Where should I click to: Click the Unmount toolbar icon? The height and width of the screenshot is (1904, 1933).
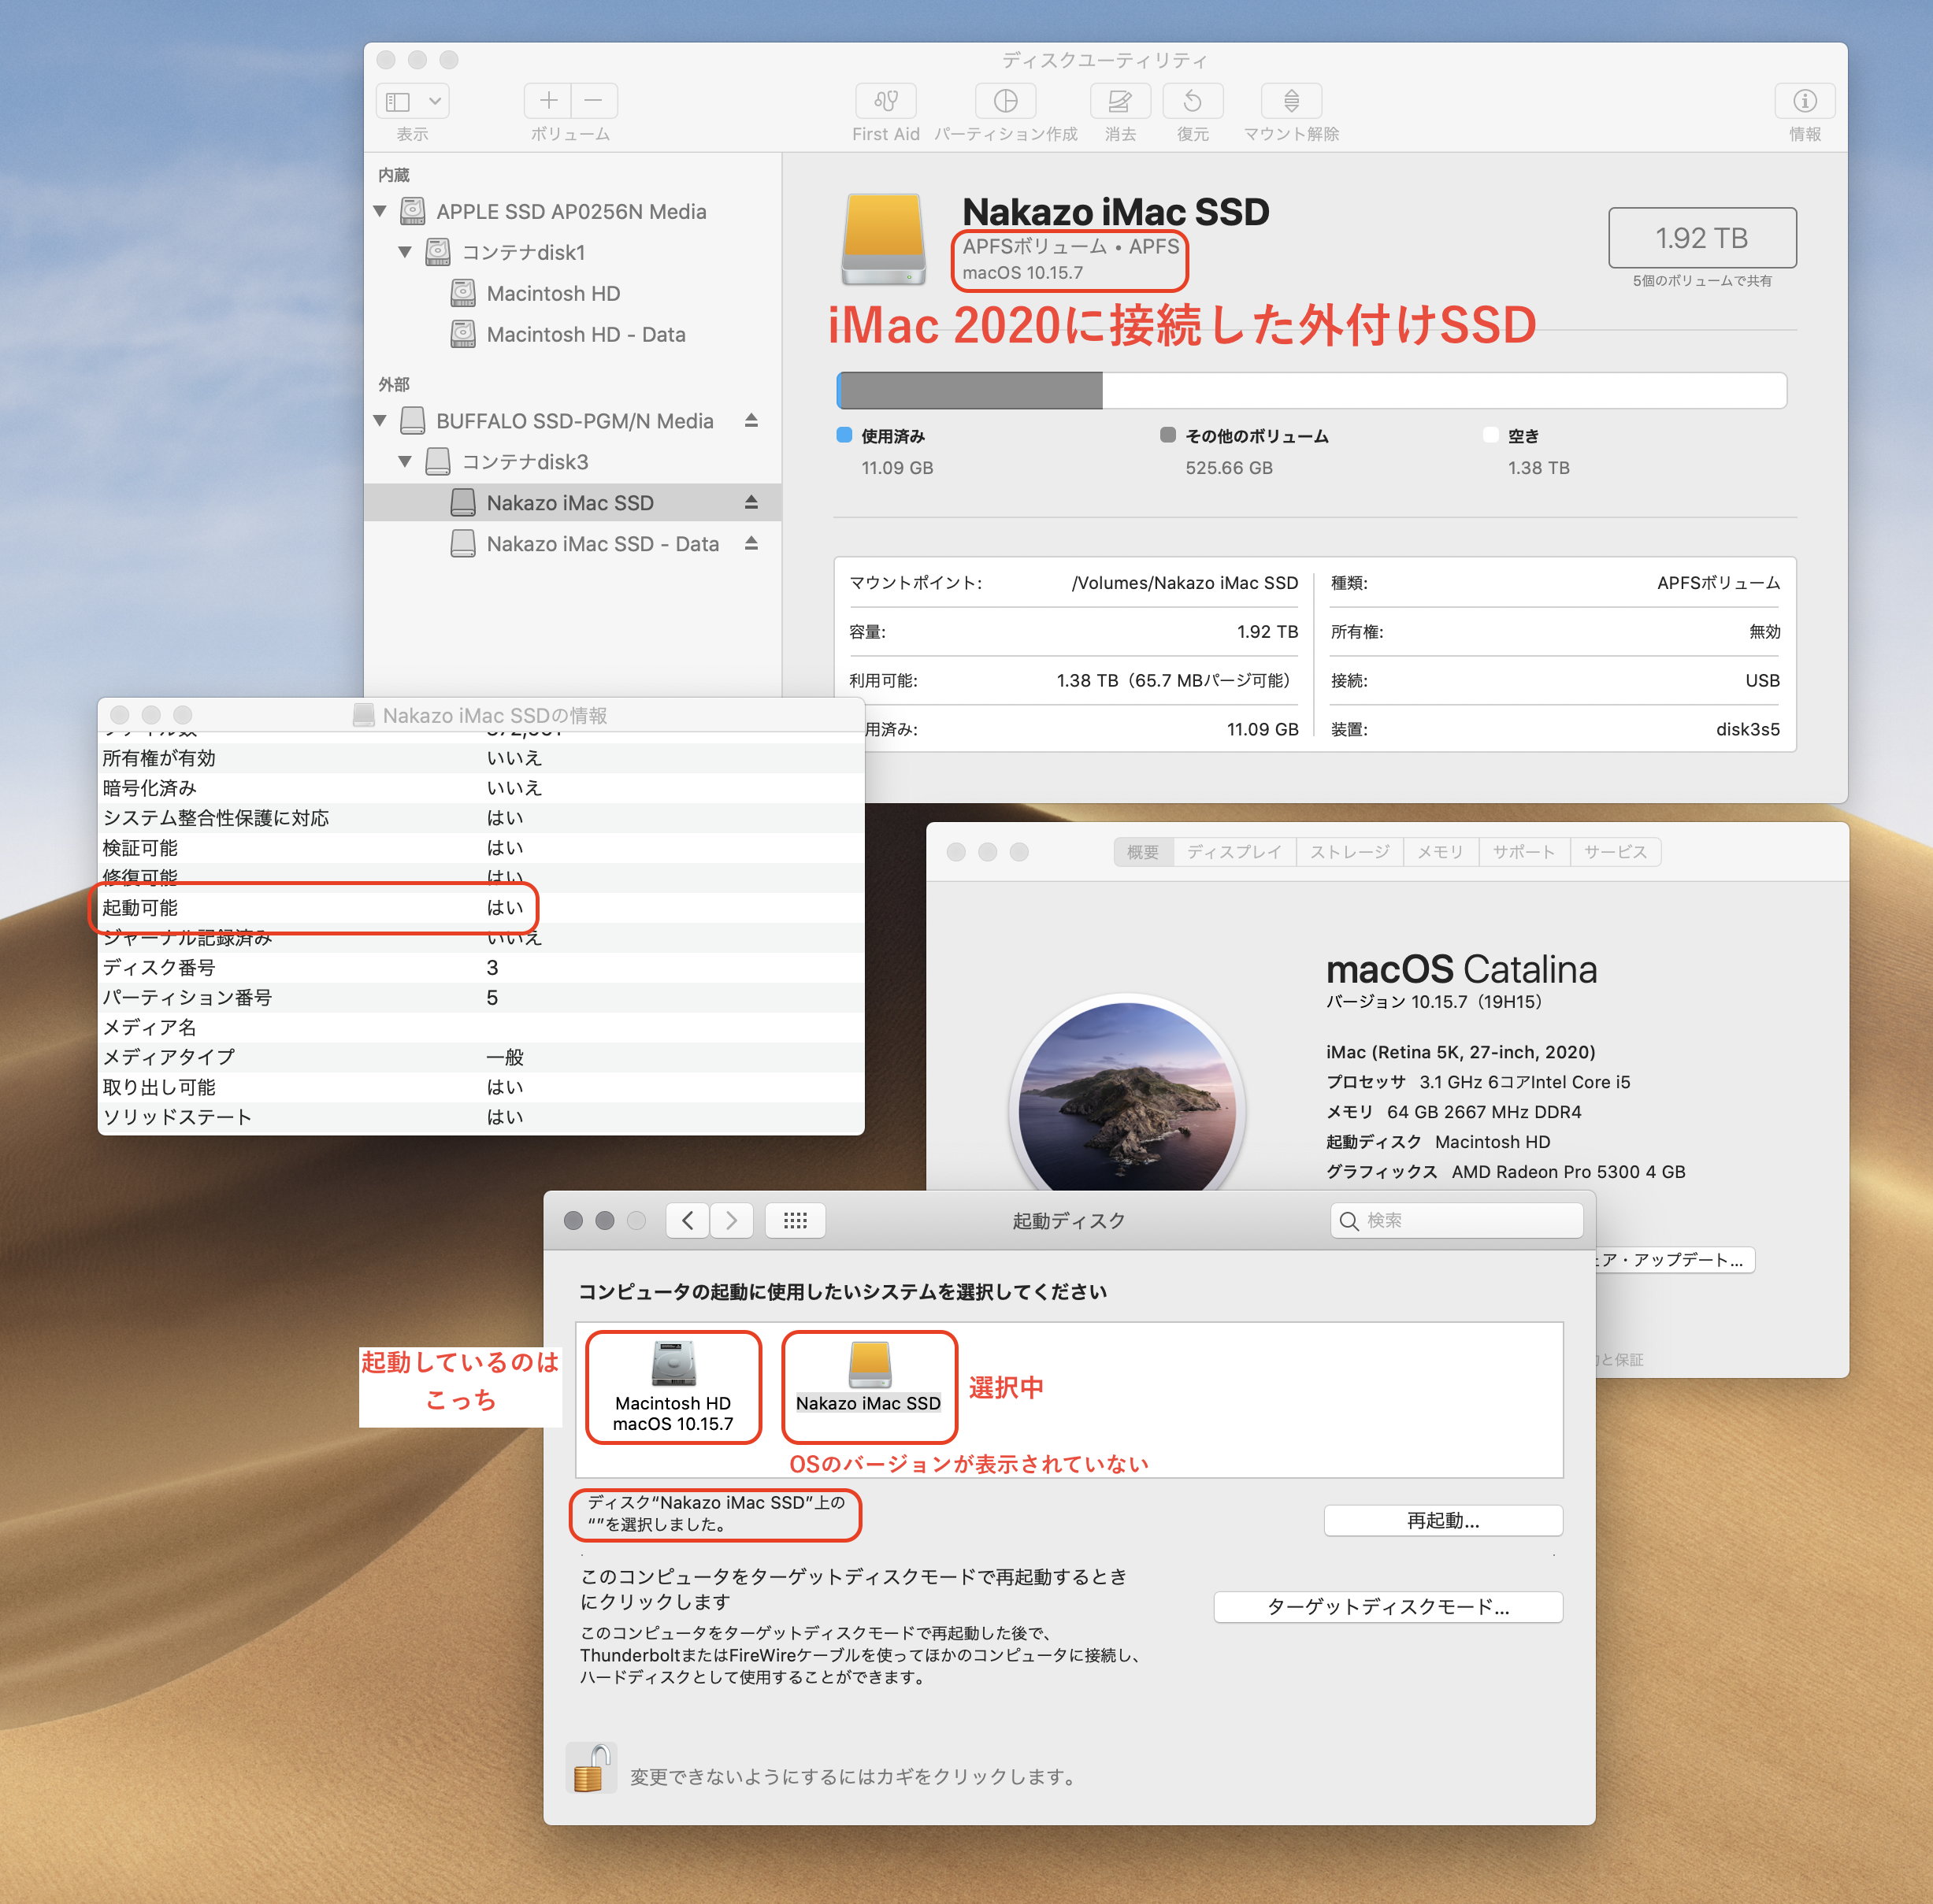click(1291, 100)
